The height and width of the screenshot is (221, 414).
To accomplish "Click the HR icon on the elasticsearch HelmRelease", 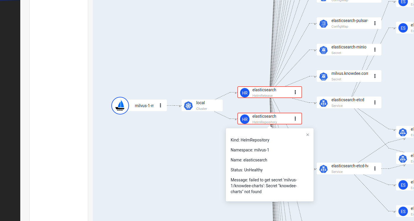I will pos(244,92).
